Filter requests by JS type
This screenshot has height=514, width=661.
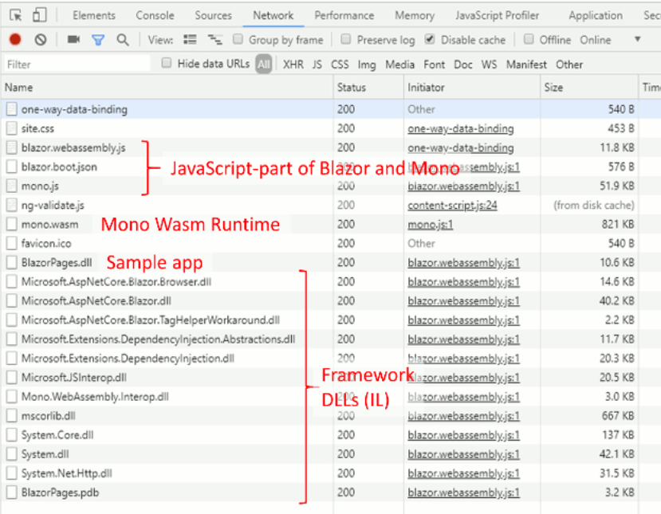[x=317, y=65]
